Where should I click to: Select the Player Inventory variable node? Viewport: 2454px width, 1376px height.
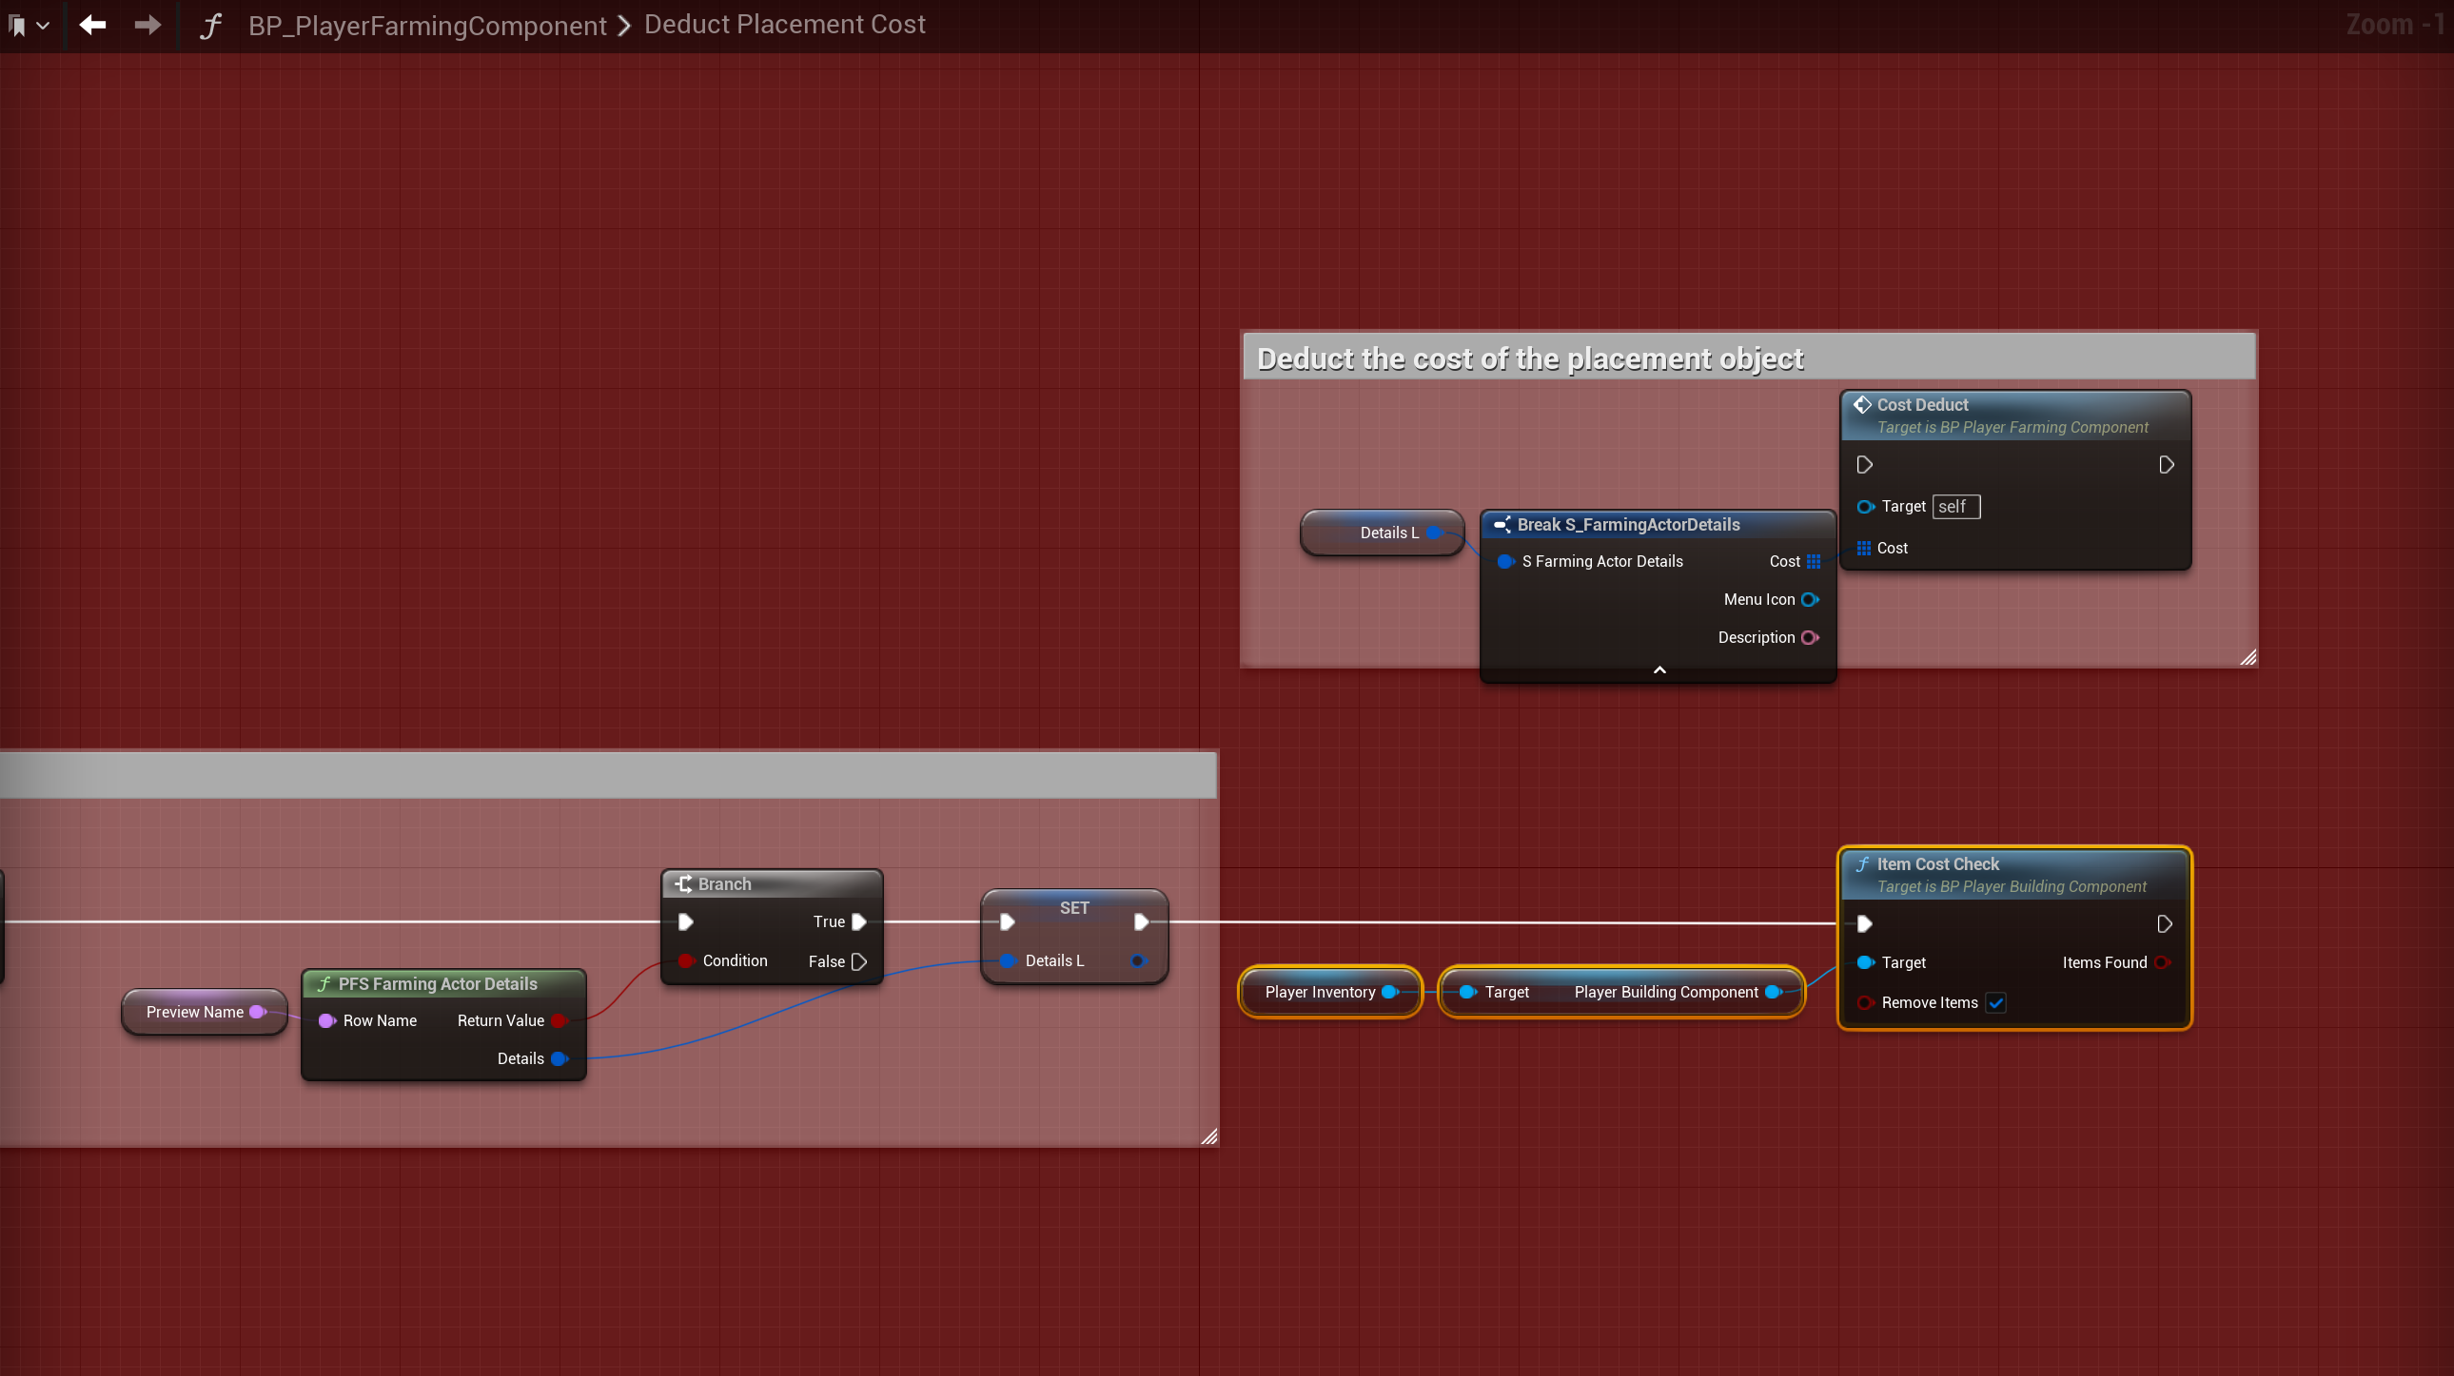pyautogui.click(x=1320, y=992)
